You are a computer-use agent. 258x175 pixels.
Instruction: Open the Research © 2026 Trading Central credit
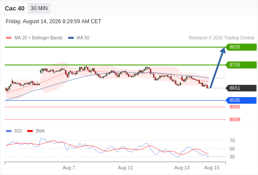221,38
